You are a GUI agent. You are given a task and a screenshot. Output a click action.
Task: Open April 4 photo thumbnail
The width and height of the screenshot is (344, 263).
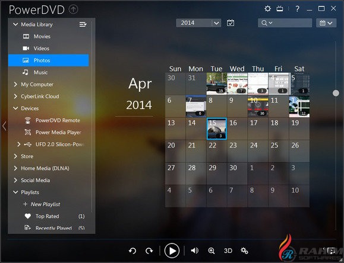pos(279,84)
